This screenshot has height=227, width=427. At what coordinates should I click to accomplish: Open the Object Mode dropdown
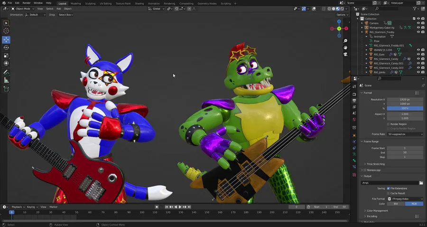22,9
